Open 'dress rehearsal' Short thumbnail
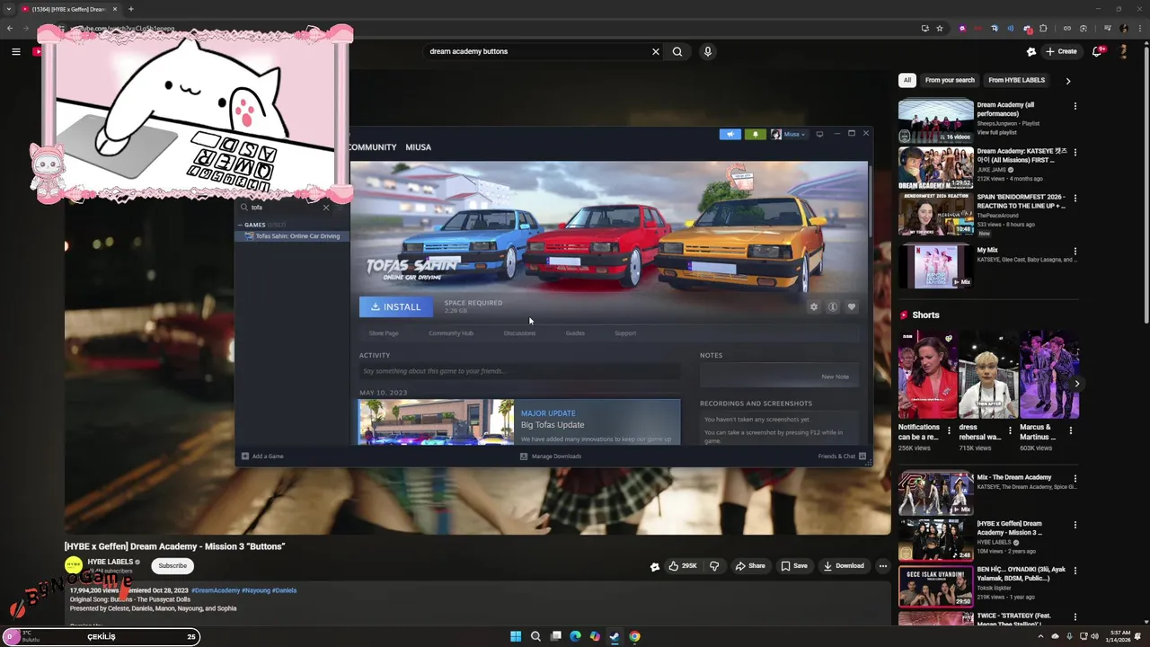The image size is (1150, 647). (x=989, y=375)
